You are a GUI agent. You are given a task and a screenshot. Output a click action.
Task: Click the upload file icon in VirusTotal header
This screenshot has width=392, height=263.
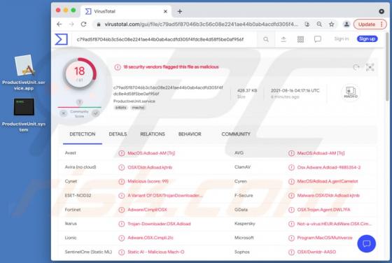(x=283, y=39)
